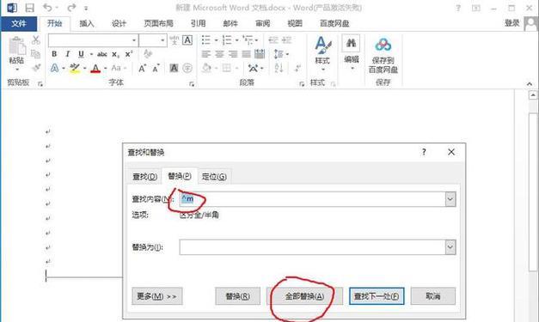
Task: Switch to the Insert (插入) ribbon tab
Action: (86, 23)
